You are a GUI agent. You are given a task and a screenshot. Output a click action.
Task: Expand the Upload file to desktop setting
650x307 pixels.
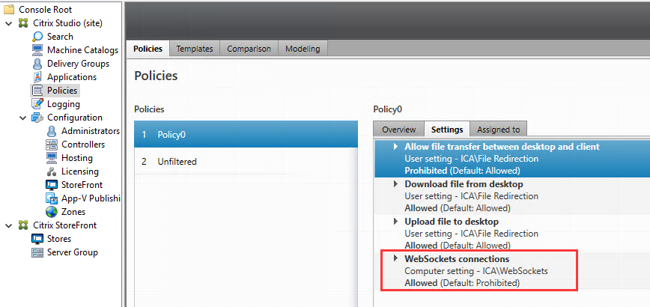point(396,222)
